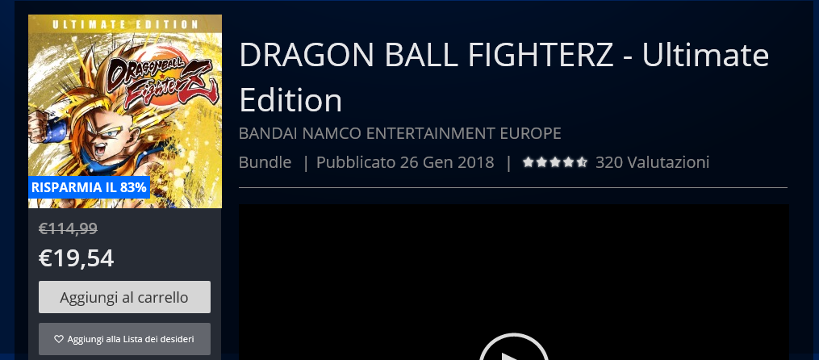Image resolution: width=819 pixels, height=360 pixels.
Task: Click Aggiungi alla Lista dei desideri button
Action: click(125, 339)
